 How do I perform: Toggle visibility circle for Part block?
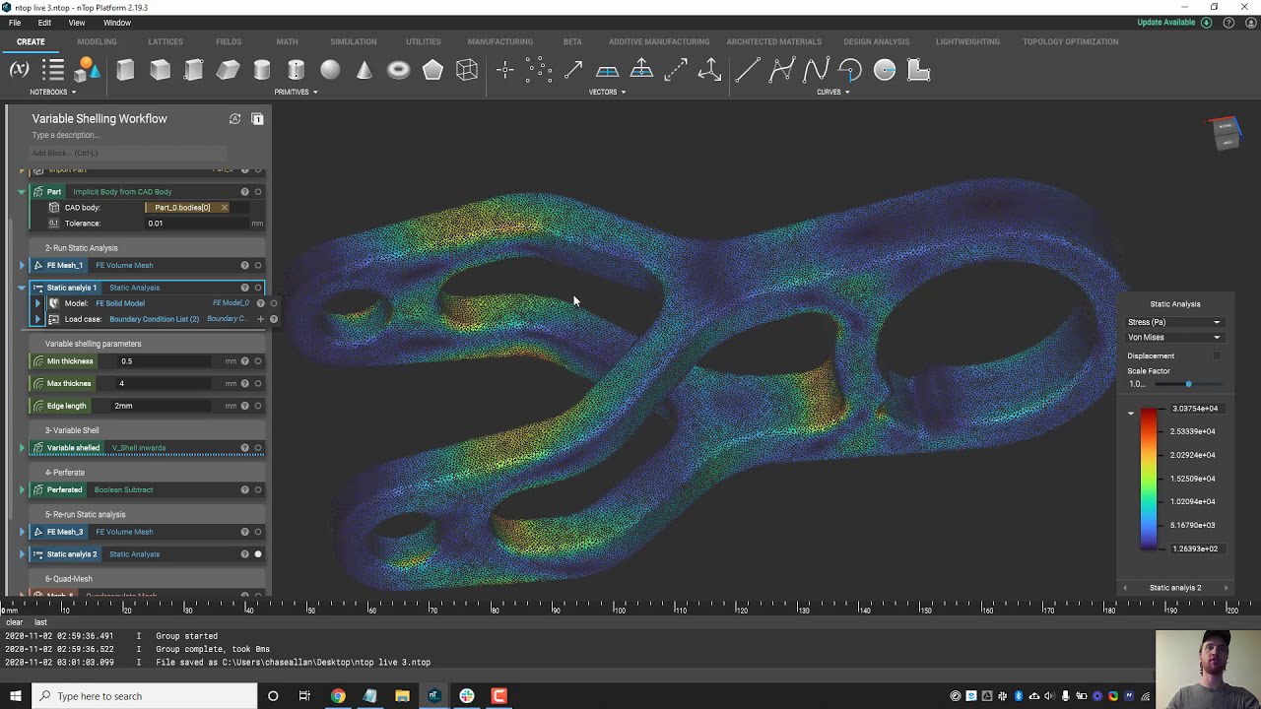[x=258, y=192]
